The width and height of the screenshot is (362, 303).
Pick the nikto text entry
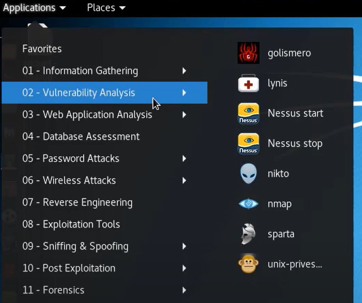278,174
